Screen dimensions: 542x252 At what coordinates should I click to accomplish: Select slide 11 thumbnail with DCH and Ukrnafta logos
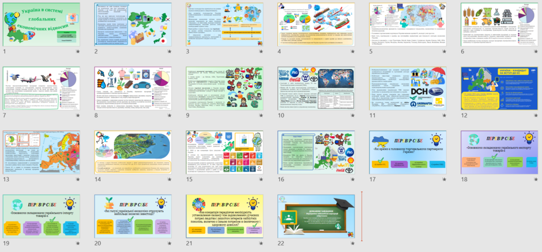point(408,89)
